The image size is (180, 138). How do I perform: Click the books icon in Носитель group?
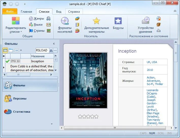77,25
